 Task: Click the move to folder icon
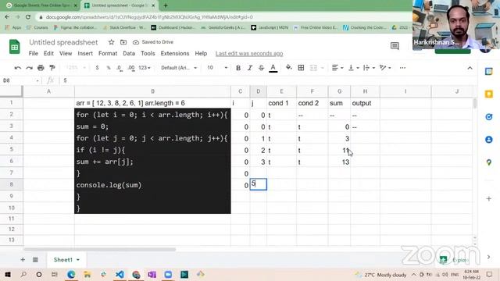[x=123, y=42]
